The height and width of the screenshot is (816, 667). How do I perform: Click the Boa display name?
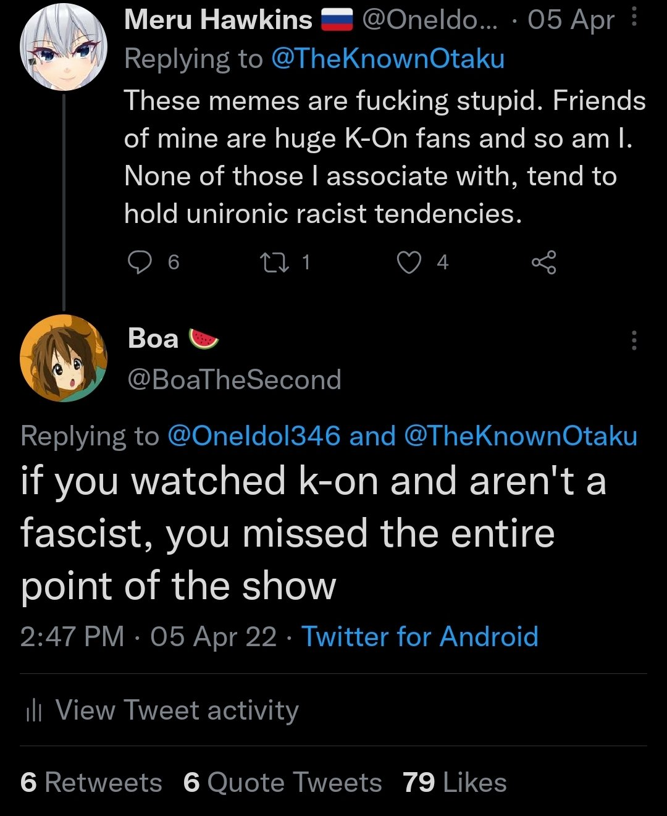pyautogui.click(x=153, y=339)
